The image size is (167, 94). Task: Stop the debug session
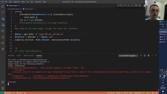(140, 5)
